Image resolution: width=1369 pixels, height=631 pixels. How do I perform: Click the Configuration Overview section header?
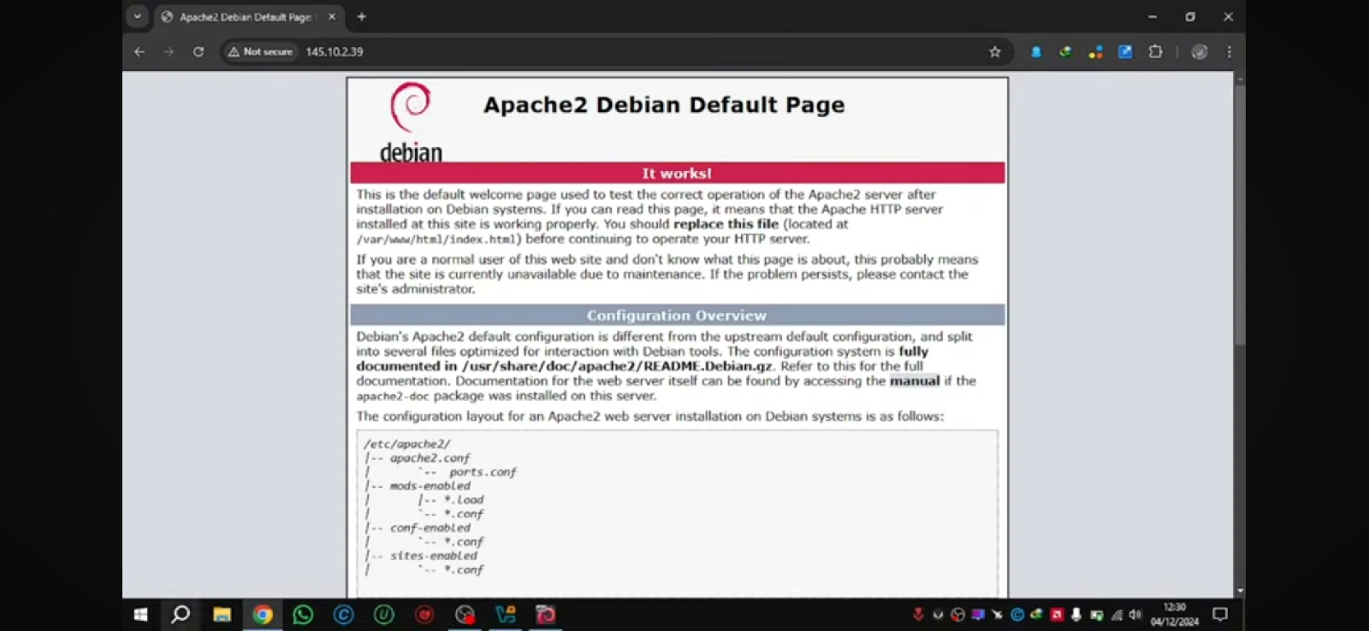[677, 315]
